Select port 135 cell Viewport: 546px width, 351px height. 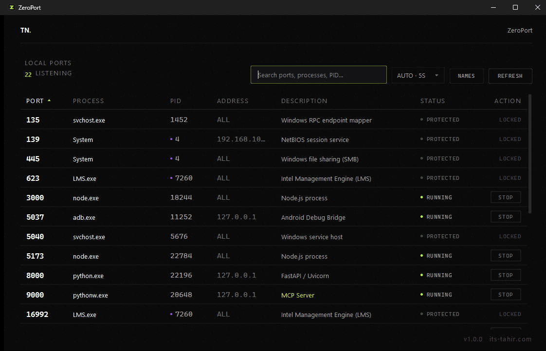33,120
